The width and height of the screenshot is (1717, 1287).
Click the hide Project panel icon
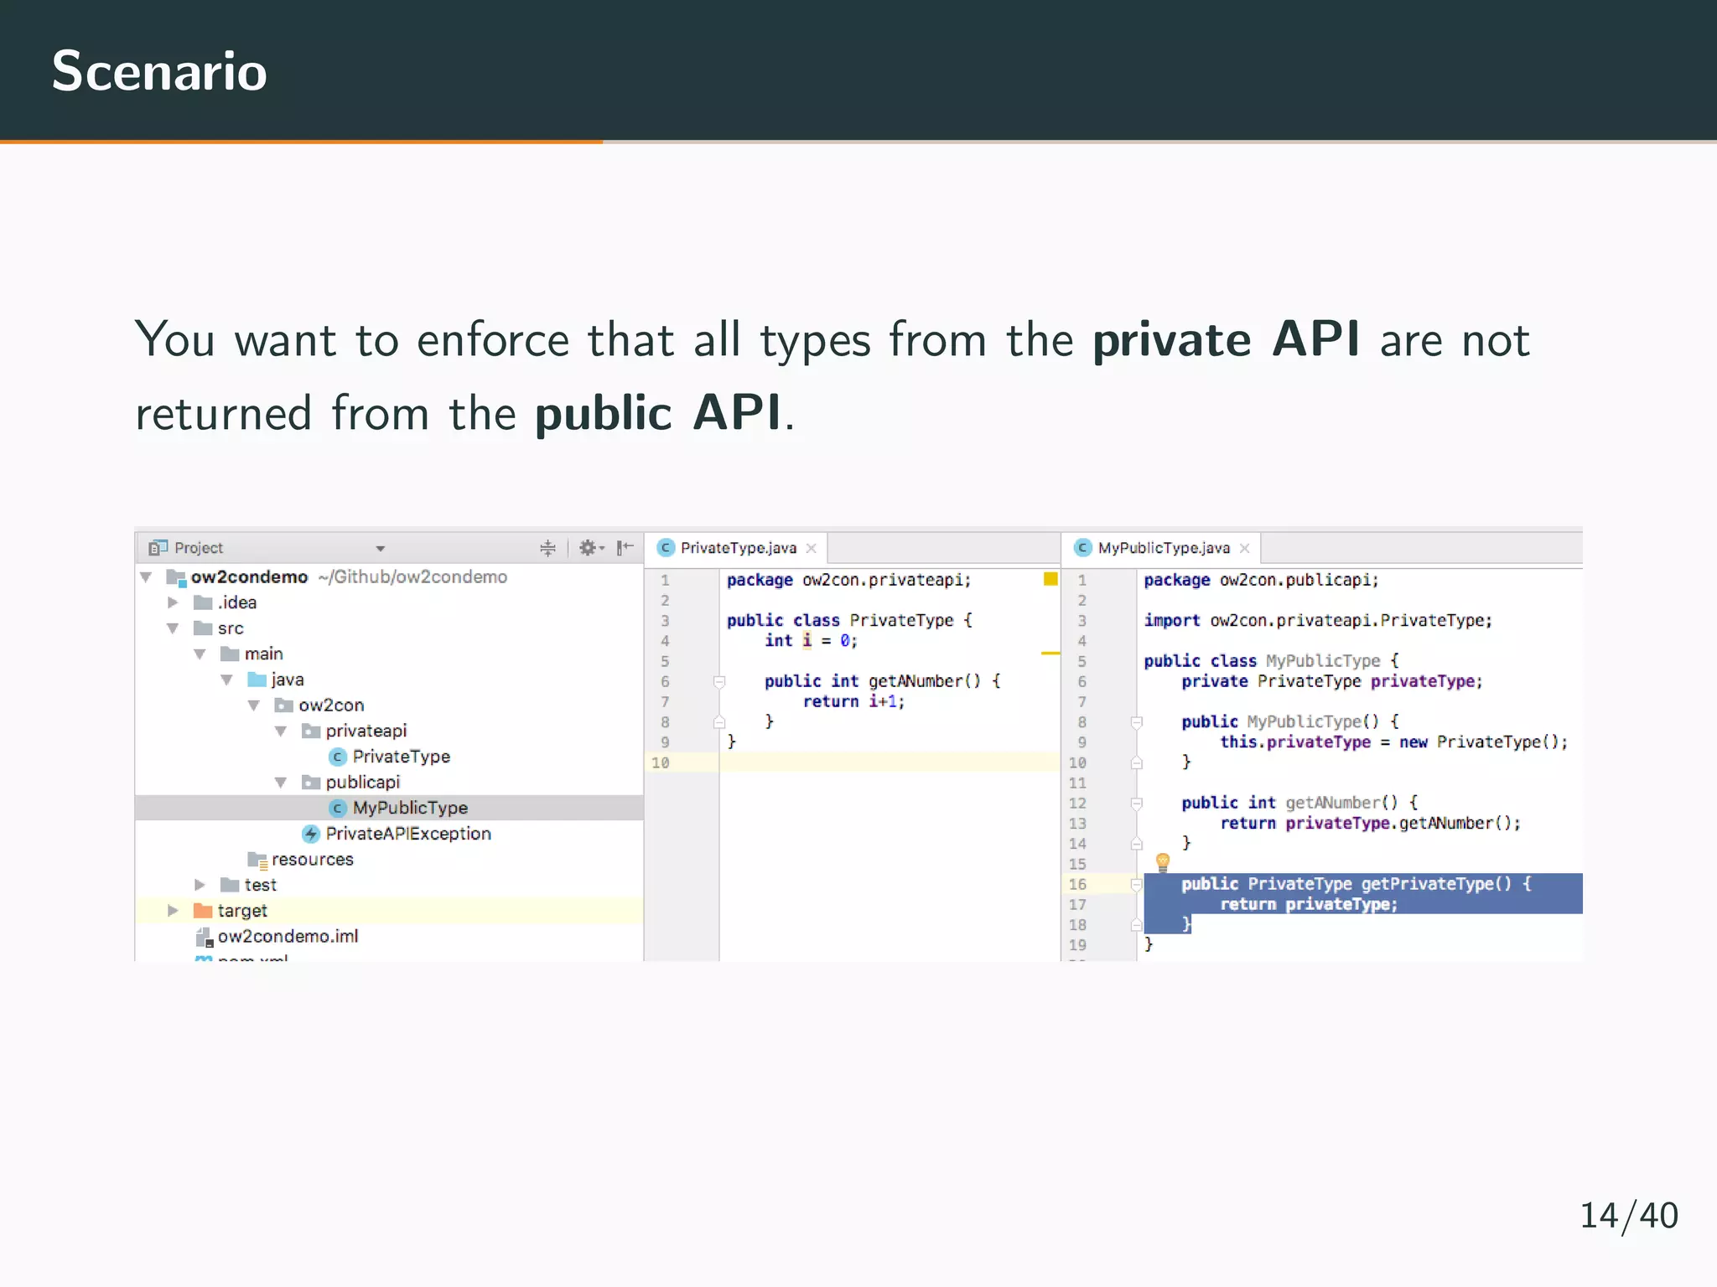[x=625, y=548]
